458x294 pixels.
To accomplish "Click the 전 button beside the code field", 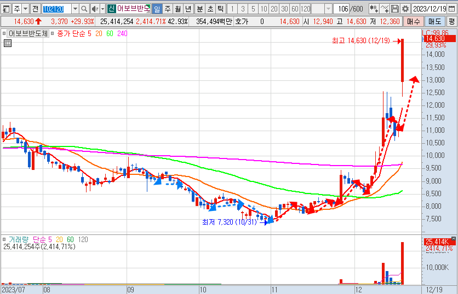I will pyautogui.click(x=36, y=9).
